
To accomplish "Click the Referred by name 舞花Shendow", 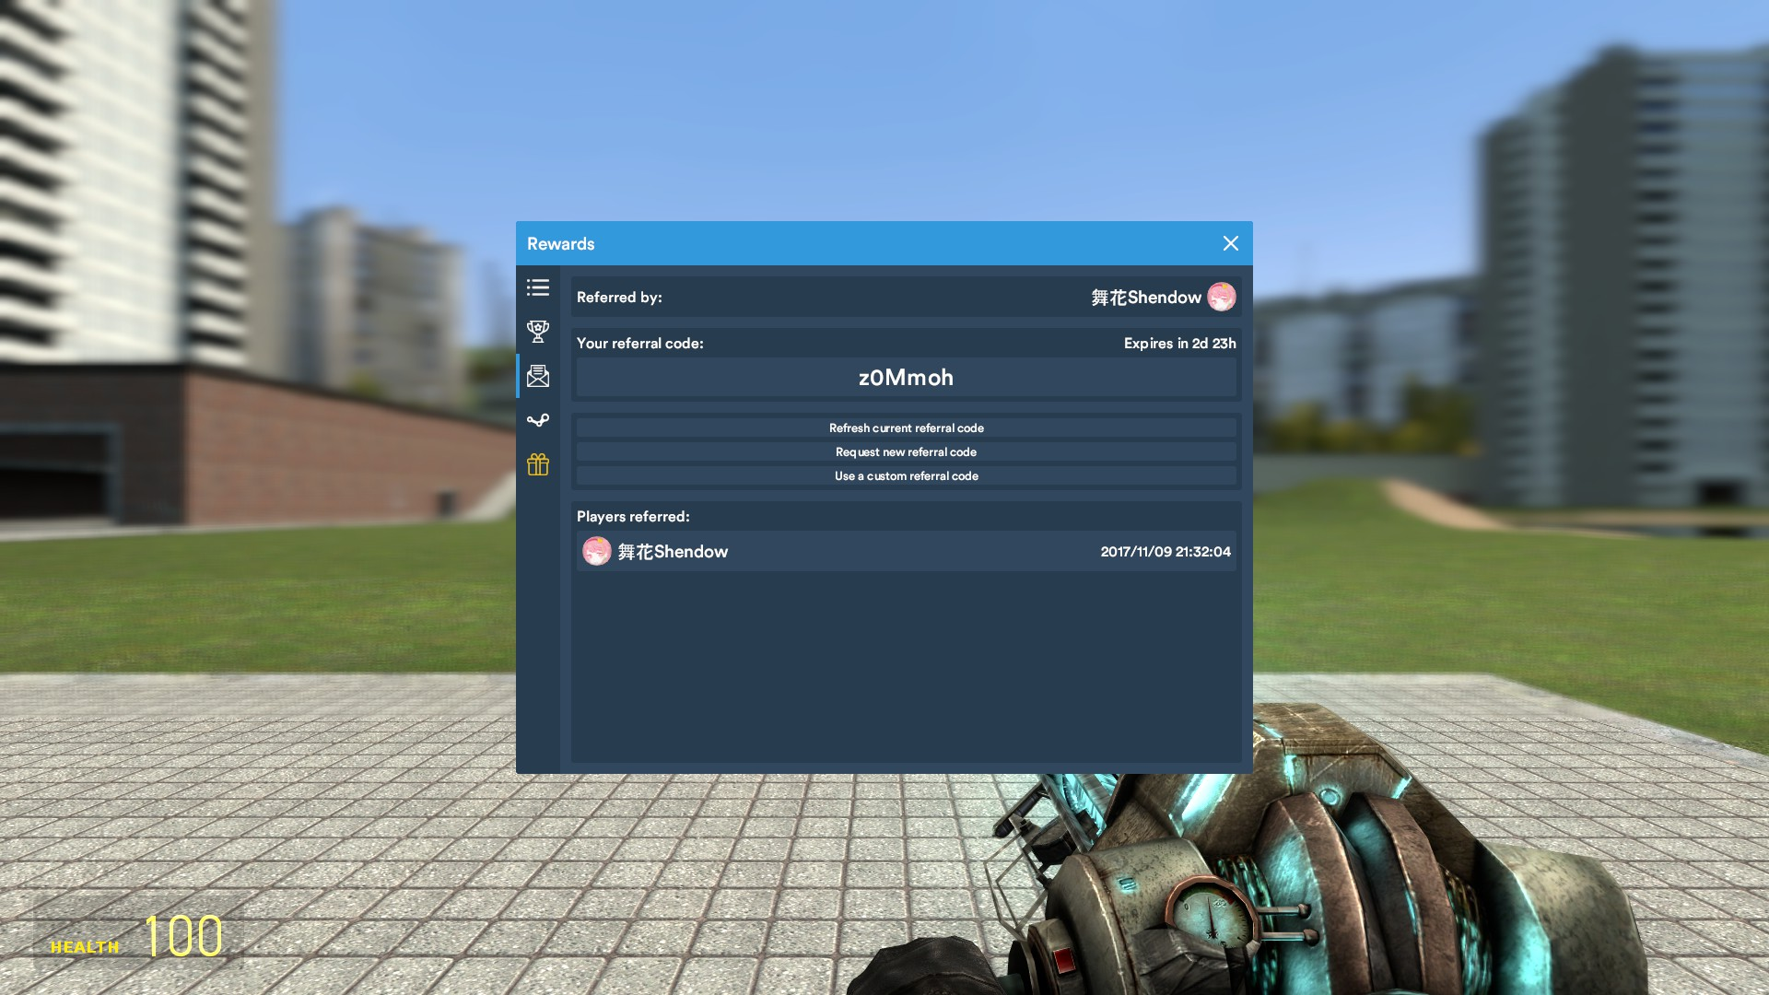I will [x=1146, y=297].
